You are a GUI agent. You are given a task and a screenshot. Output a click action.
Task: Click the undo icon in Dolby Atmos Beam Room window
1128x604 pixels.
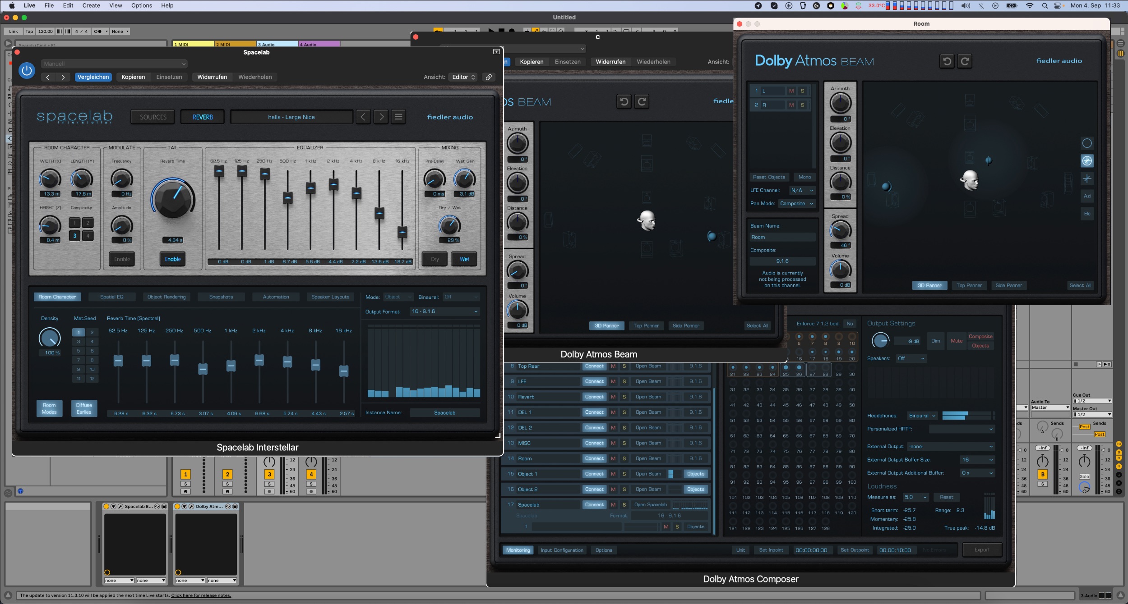tap(947, 61)
